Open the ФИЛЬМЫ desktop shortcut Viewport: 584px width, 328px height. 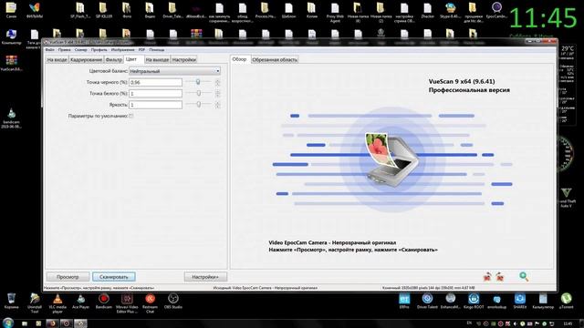(x=35, y=10)
